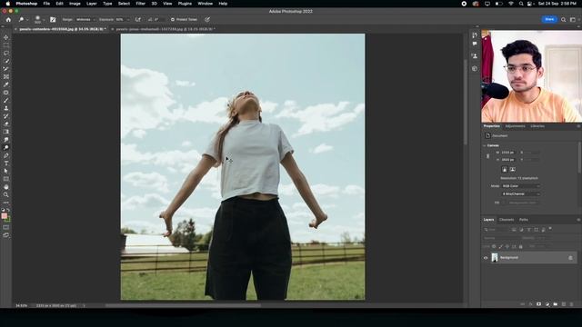Toggle lock transparent pixels icon
582x327 pixels.
tap(494, 246)
